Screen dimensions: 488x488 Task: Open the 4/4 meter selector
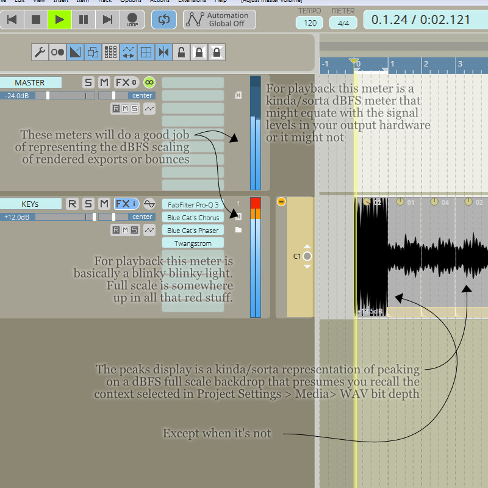point(343,23)
